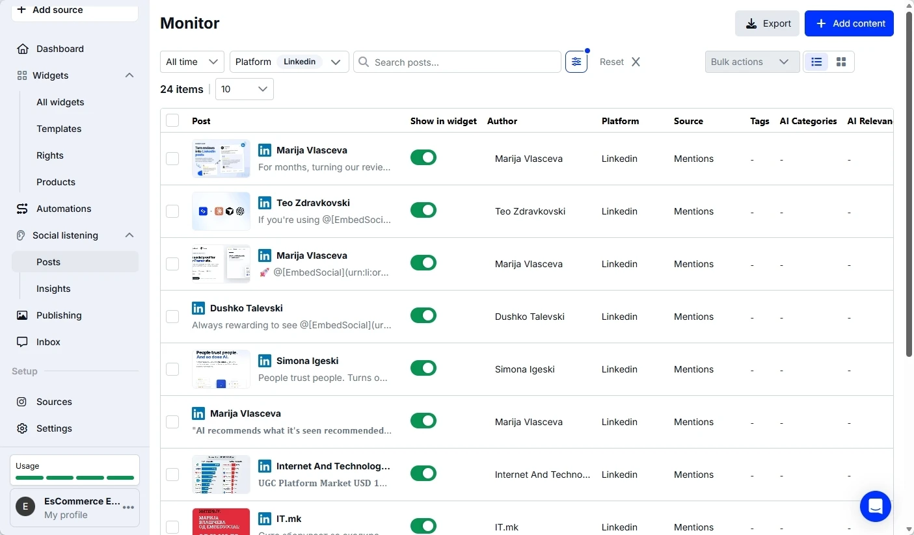Check the Simona Igeski post row
Viewport: 914px width, 535px height.
pos(172,369)
